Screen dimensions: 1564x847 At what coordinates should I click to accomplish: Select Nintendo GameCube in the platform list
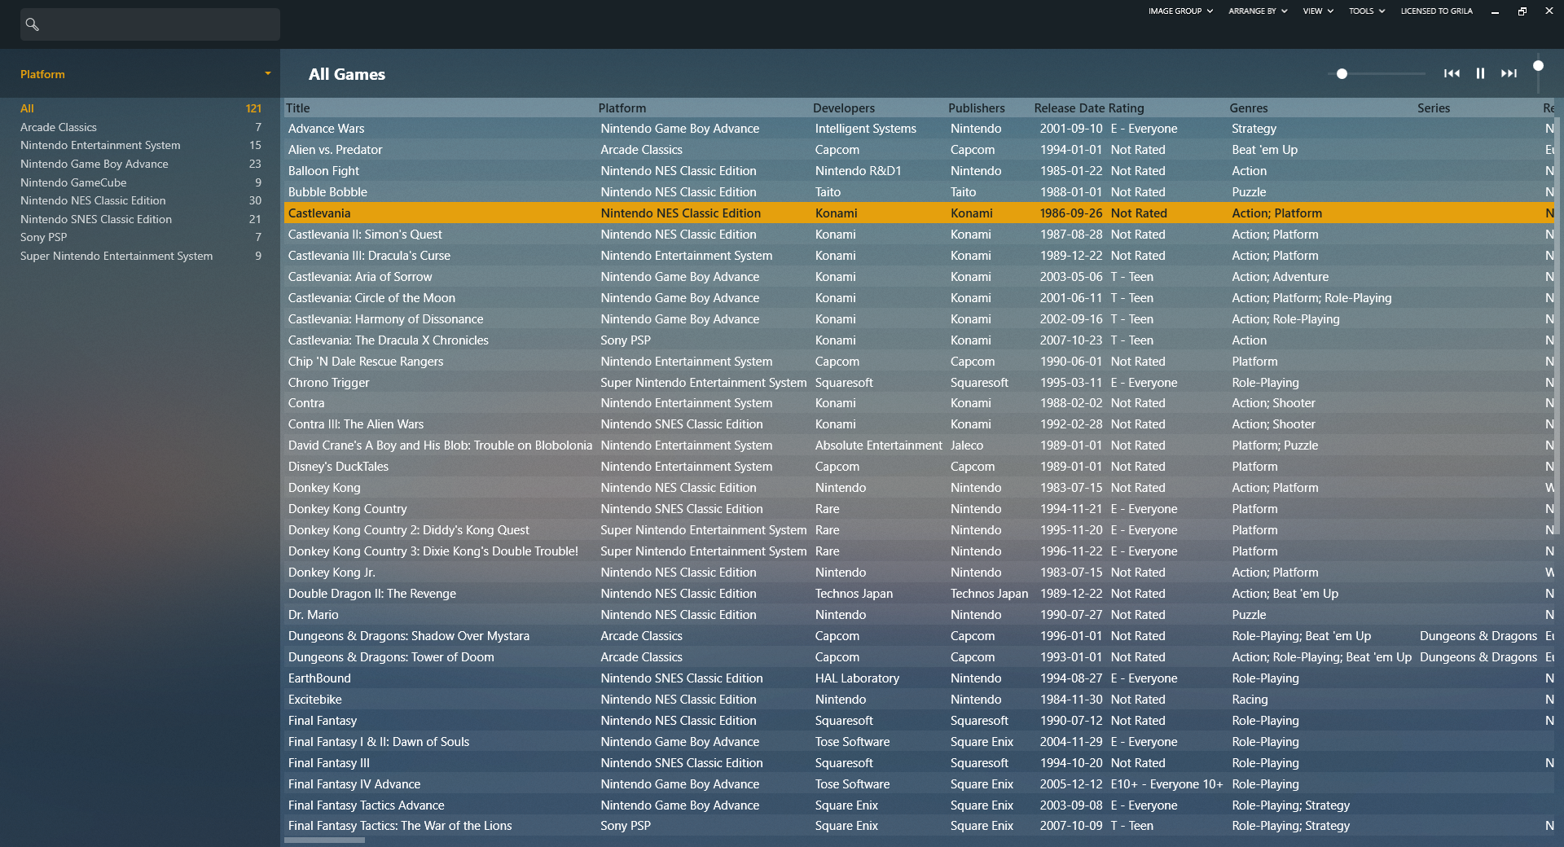[x=73, y=182]
